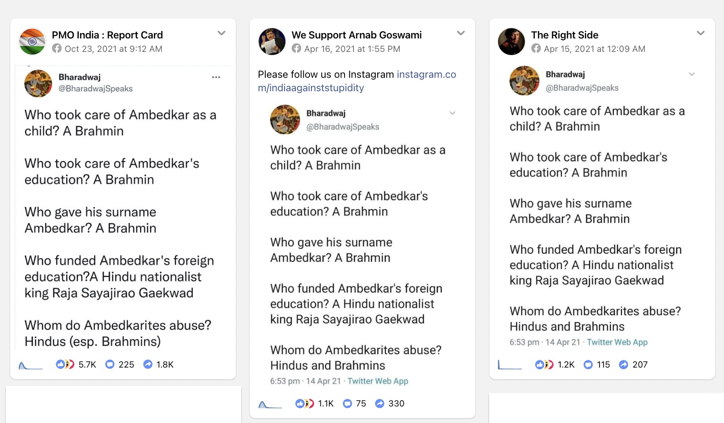Click comments icon next to 75
The image size is (724, 423).
(347, 404)
